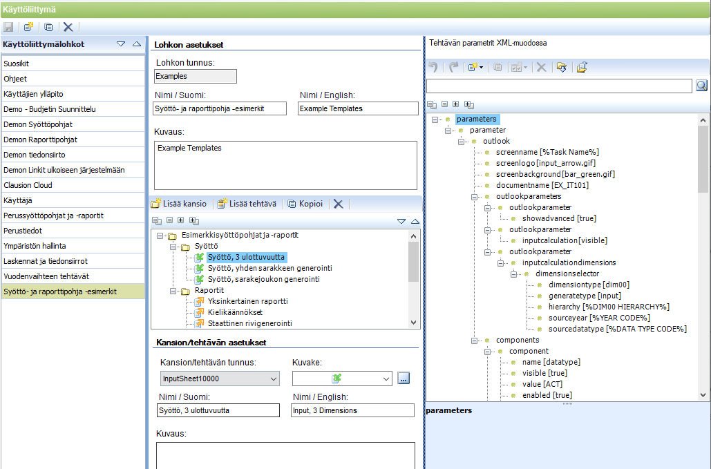The height and width of the screenshot is (469, 711).
Task: Collapse the components node in XML tree
Action: [x=474, y=341]
